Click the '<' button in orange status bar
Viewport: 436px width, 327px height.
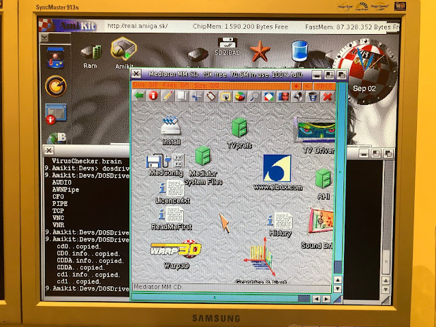tap(307, 86)
